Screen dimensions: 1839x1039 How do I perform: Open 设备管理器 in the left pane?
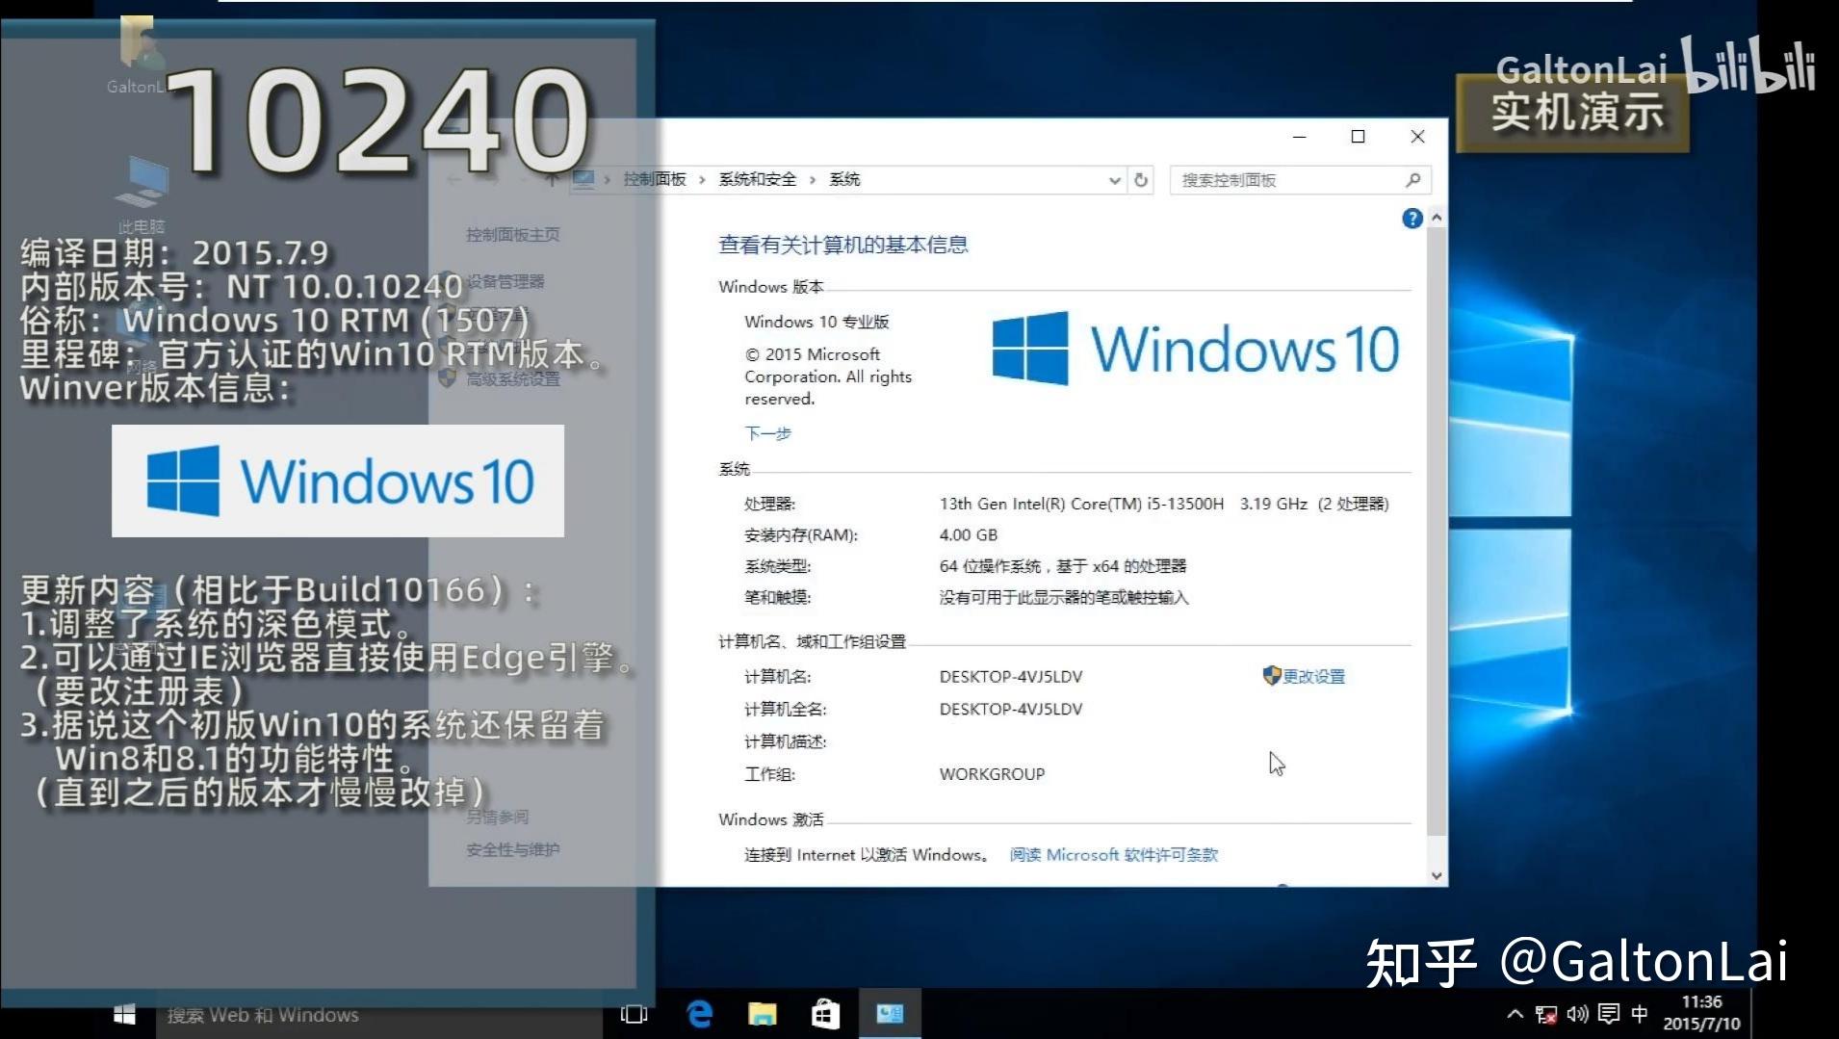coord(505,282)
